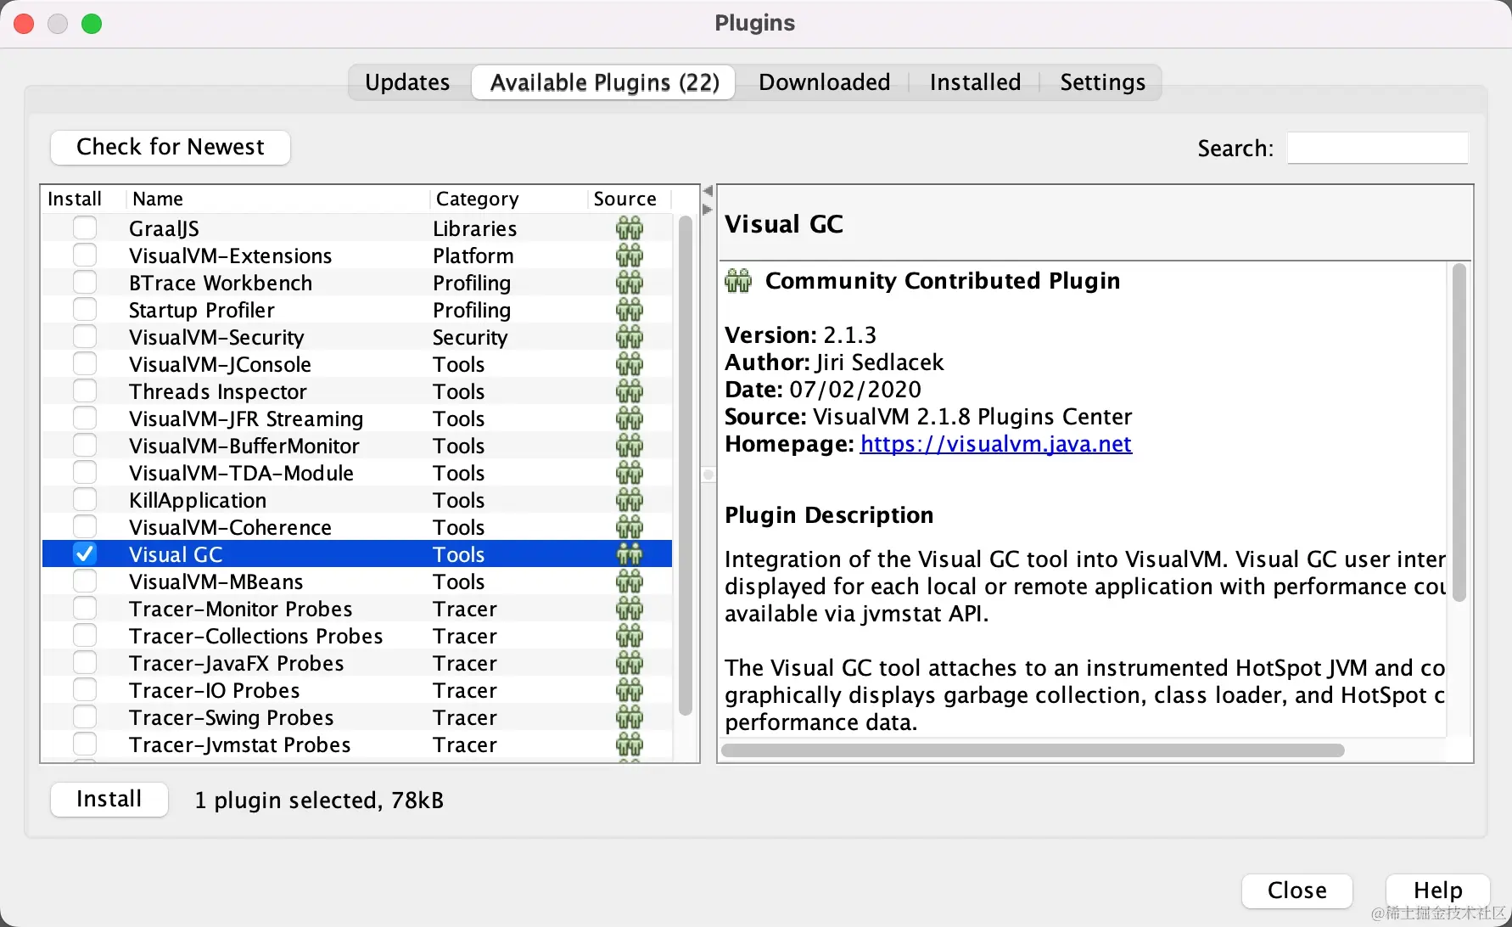Screen dimensions: 1512x927
Task: Open the Downloaded tab
Action: tap(824, 82)
